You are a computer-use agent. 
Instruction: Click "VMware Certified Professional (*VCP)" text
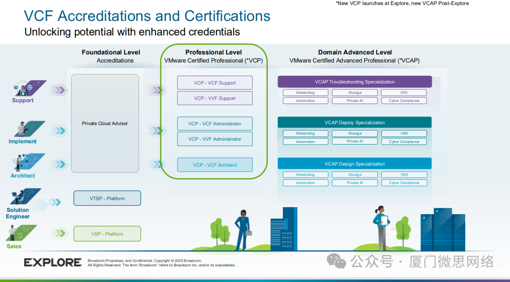click(x=214, y=61)
